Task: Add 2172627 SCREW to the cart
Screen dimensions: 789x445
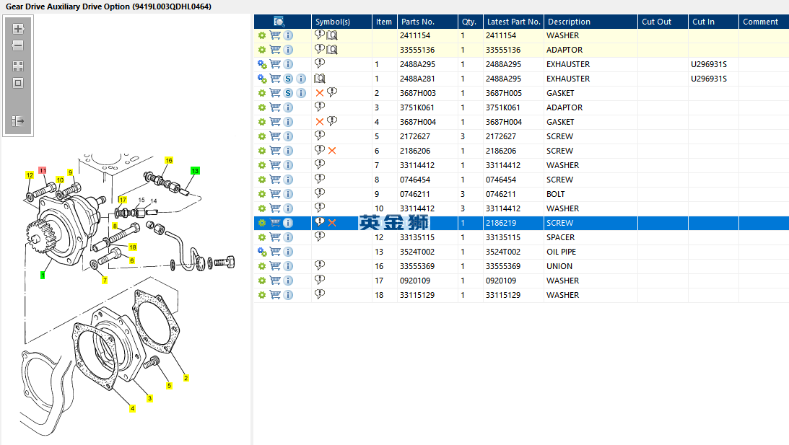Action: point(275,136)
